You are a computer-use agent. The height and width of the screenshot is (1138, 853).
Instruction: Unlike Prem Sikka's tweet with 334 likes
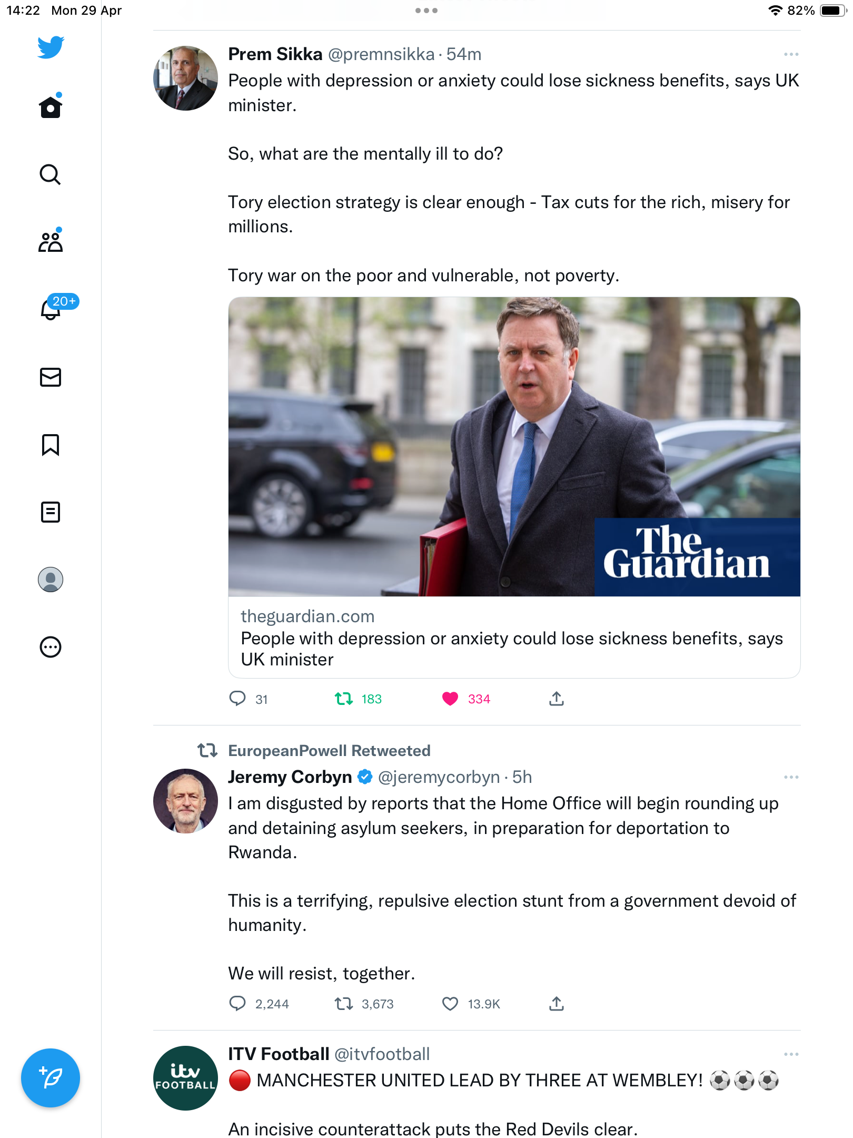tap(451, 699)
